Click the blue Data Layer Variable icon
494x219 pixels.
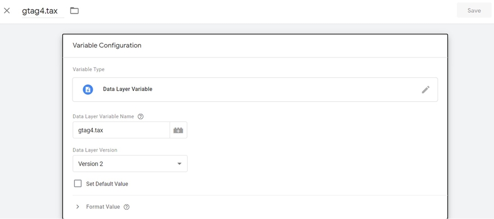coord(88,89)
